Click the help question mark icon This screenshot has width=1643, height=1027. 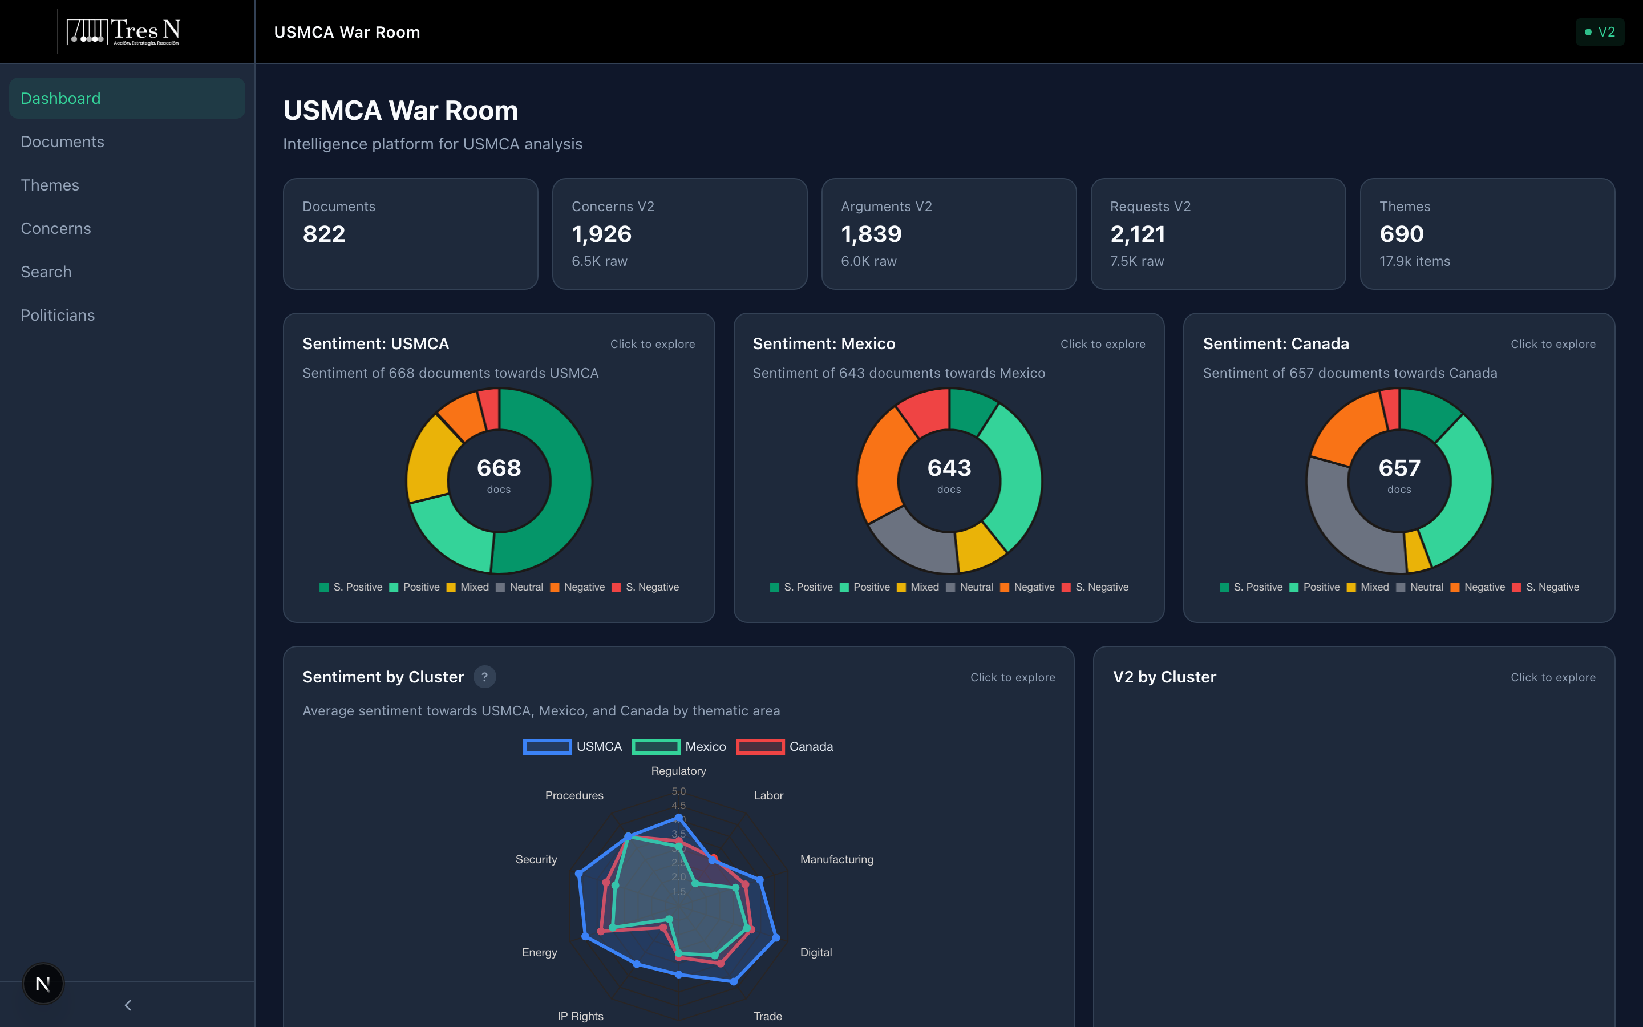[484, 677]
